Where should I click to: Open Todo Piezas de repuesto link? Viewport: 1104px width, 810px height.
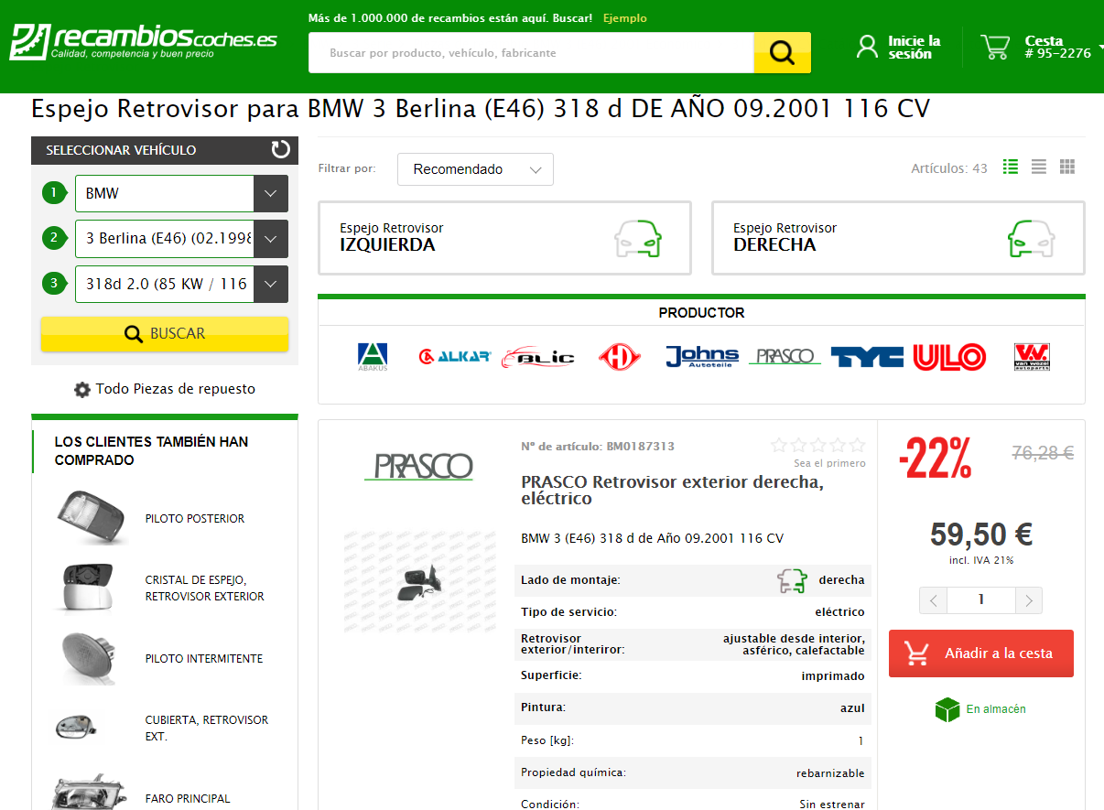click(x=176, y=389)
